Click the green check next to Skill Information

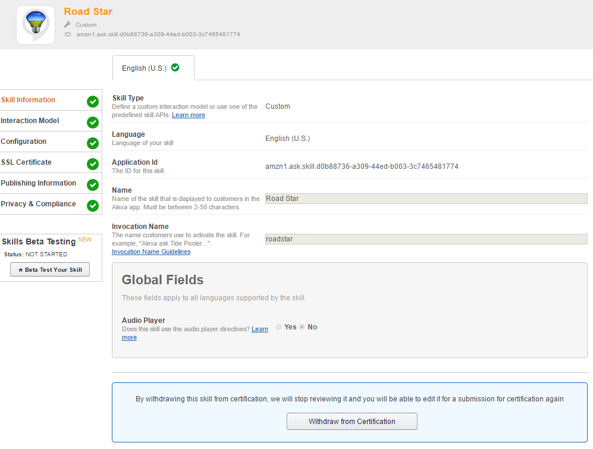(x=93, y=101)
